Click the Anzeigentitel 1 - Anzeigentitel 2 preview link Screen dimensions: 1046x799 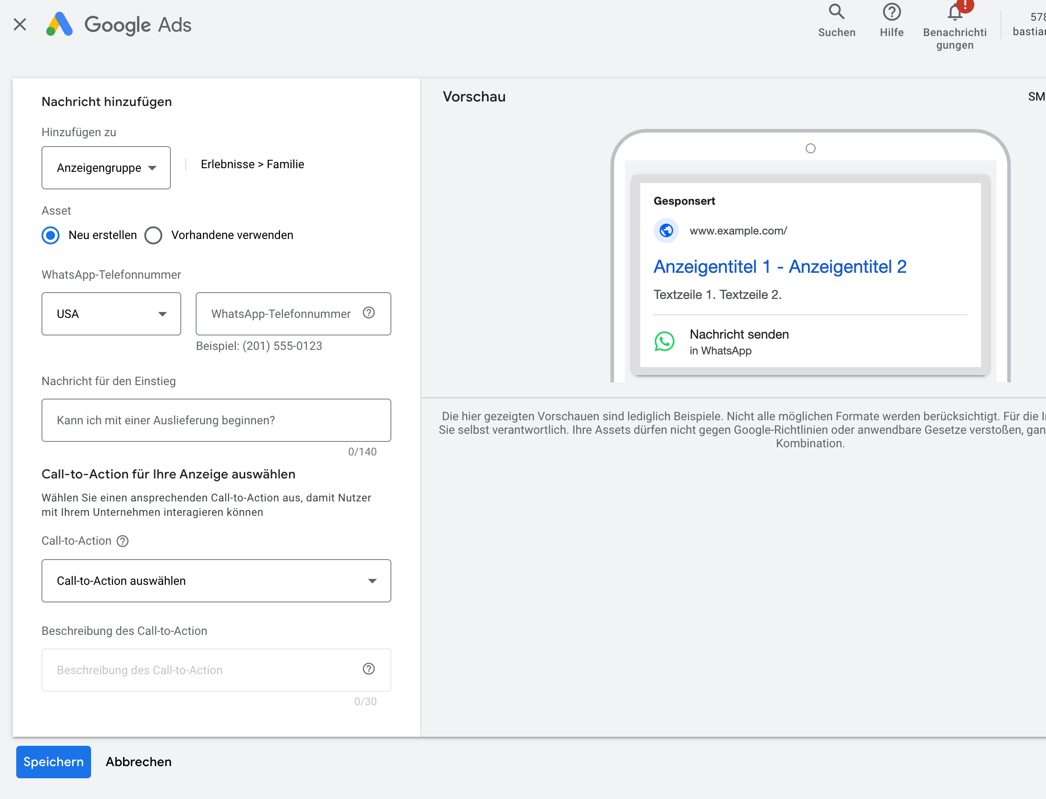coord(780,267)
